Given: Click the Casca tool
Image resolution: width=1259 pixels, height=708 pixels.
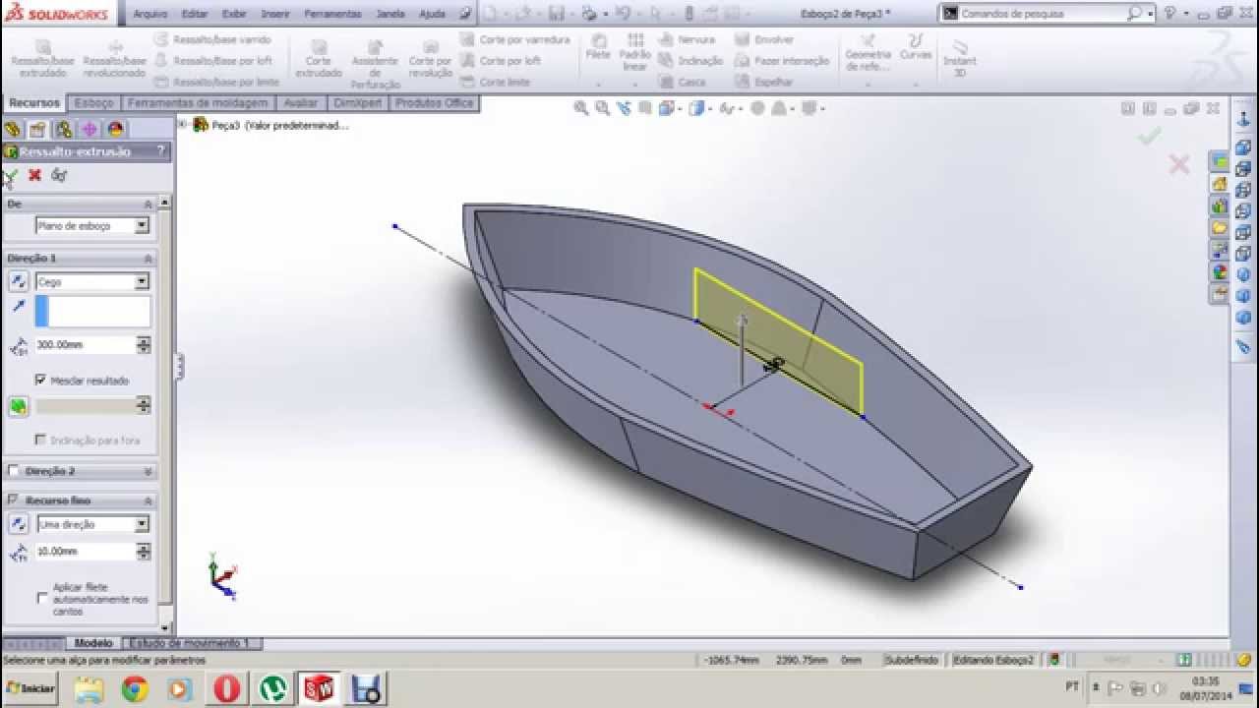Looking at the screenshot, I should tap(683, 82).
